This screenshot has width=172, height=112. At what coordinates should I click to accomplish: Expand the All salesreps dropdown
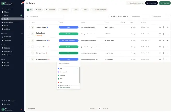[x=140, y=16]
